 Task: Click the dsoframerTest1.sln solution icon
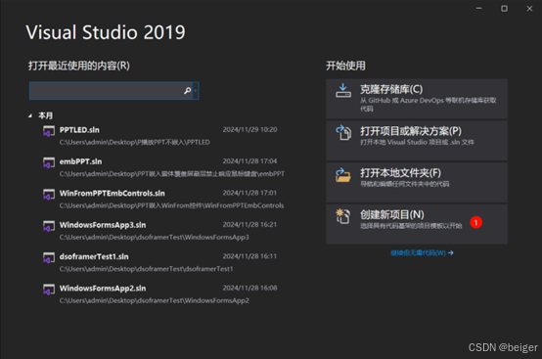pos(49,258)
